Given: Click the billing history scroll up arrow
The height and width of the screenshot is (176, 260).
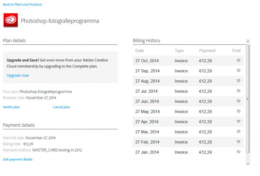Looking at the screenshot, I should point(248,41).
